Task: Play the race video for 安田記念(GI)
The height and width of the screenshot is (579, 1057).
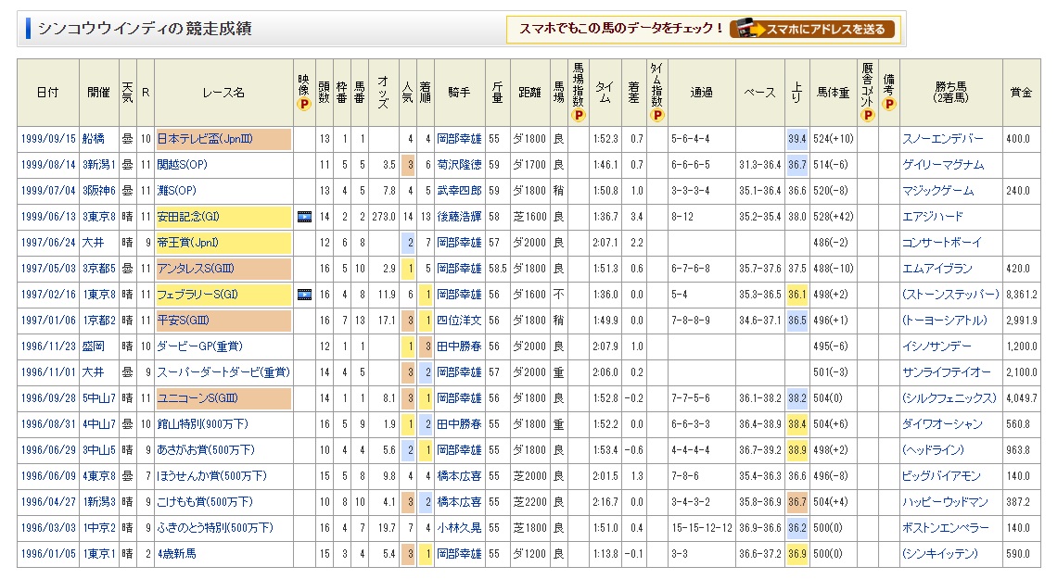Action: pyautogui.click(x=303, y=217)
